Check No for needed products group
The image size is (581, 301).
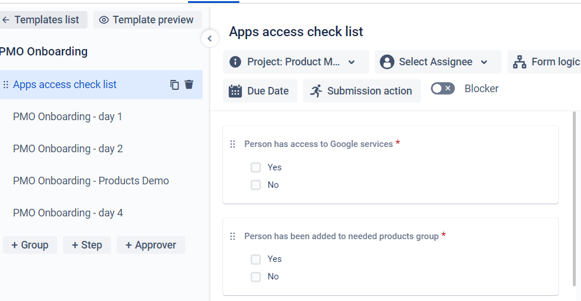[256, 276]
